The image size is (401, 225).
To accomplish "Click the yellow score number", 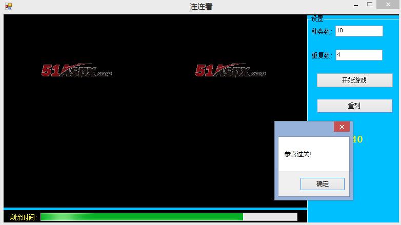I will (358, 139).
